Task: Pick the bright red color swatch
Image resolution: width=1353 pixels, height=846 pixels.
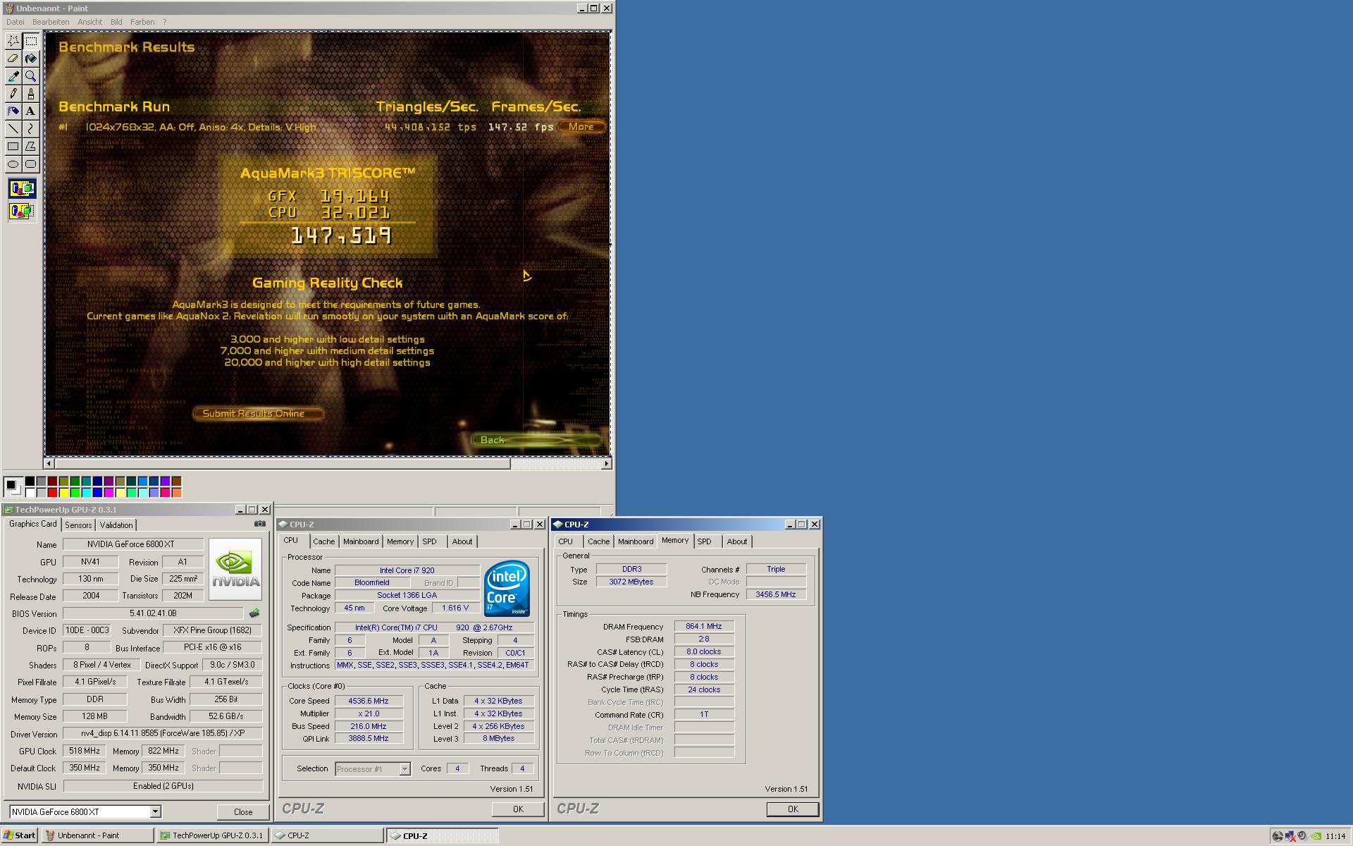Action: (52, 493)
